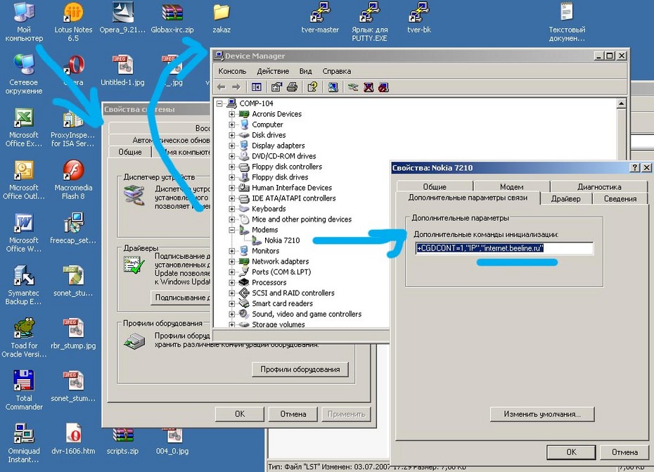Expand the Keyboards node
Viewport: 654px width, 472px height.
click(231, 209)
